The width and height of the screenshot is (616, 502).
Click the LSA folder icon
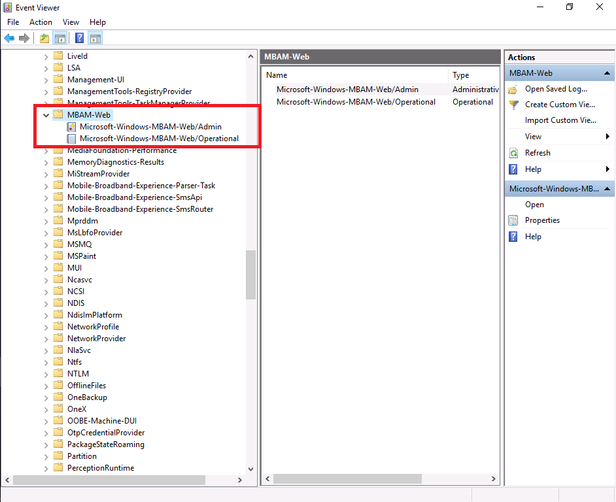58,67
